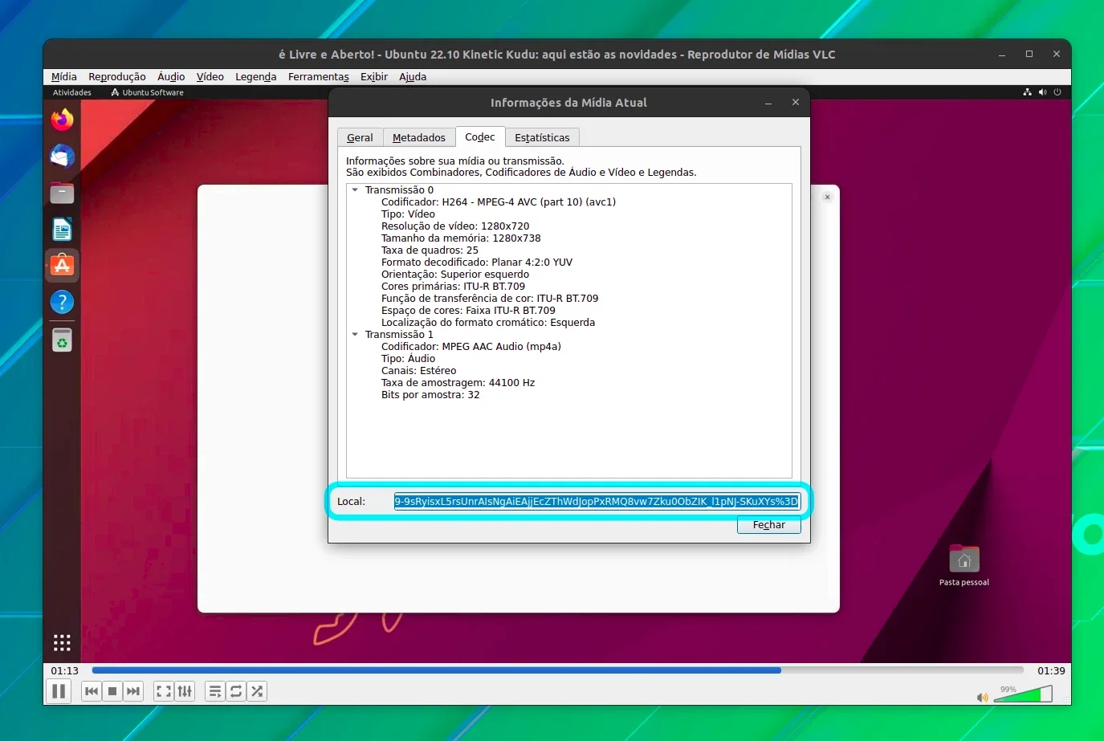The height and width of the screenshot is (741, 1104).
Task: Adjust the volume level slider
Action: click(x=1023, y=694)
